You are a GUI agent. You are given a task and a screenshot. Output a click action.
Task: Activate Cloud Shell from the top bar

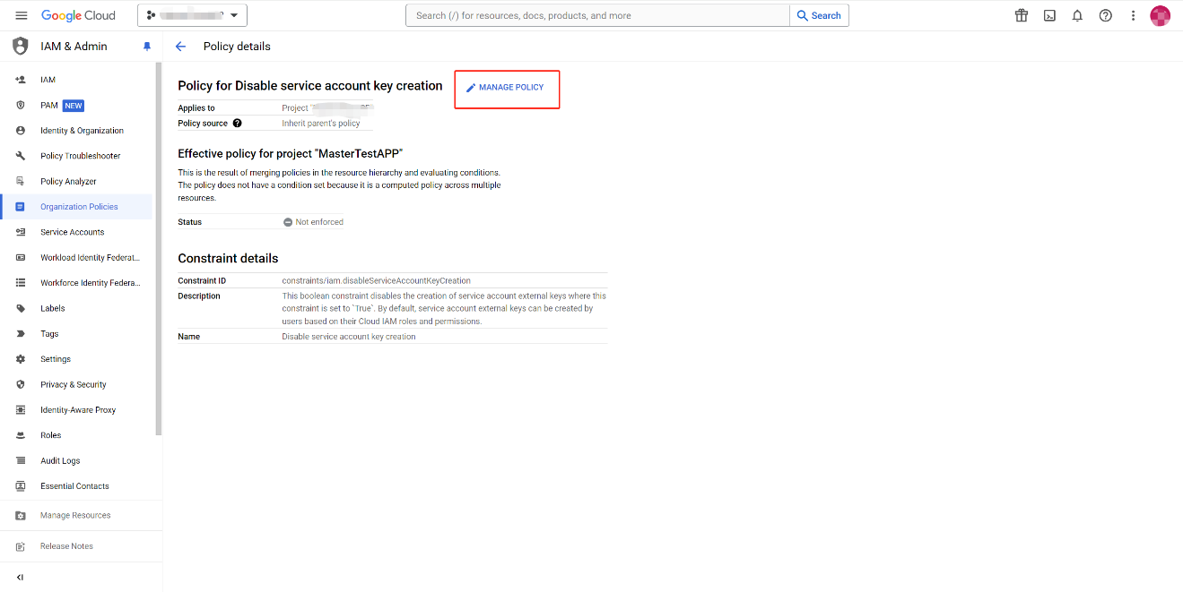tap(1048, 15)
